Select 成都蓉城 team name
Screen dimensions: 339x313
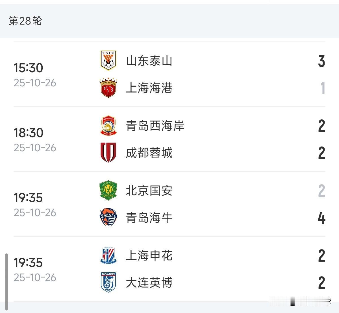pos(149,153)
